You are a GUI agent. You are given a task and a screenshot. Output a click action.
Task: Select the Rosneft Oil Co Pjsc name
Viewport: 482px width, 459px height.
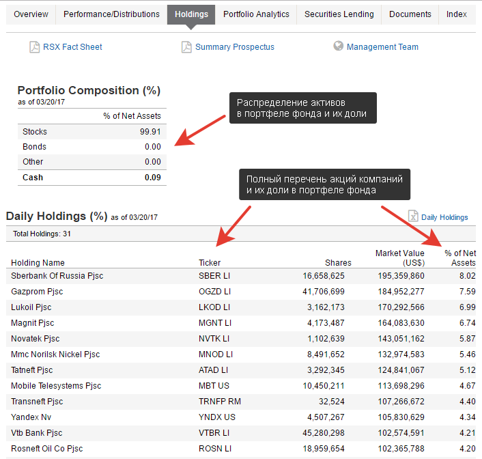pyautogui.click(x=47, y=449)
